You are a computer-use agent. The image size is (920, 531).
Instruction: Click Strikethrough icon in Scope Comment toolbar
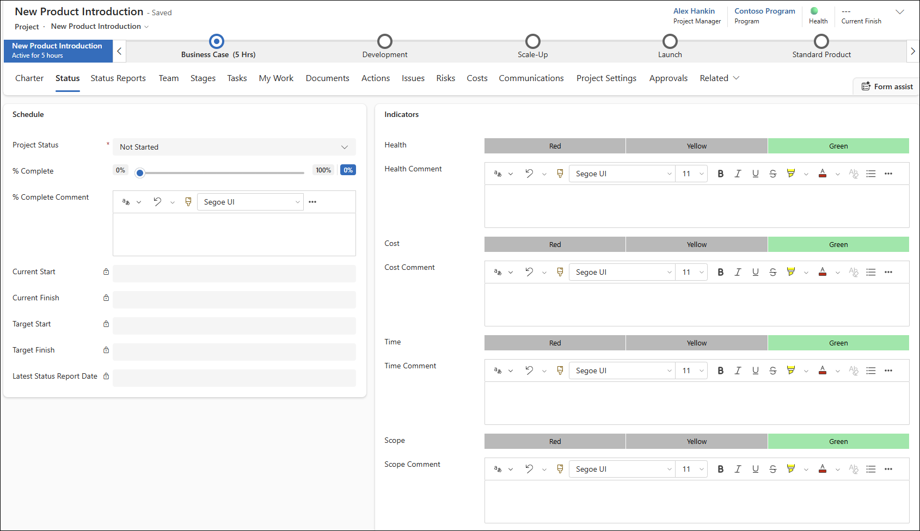[x=772, y=469]
